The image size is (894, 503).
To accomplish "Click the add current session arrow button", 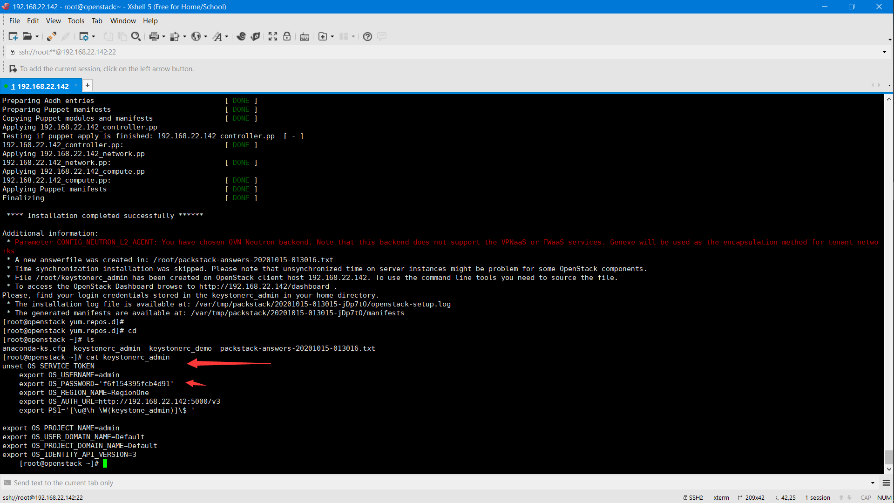I will pos(13,68).
